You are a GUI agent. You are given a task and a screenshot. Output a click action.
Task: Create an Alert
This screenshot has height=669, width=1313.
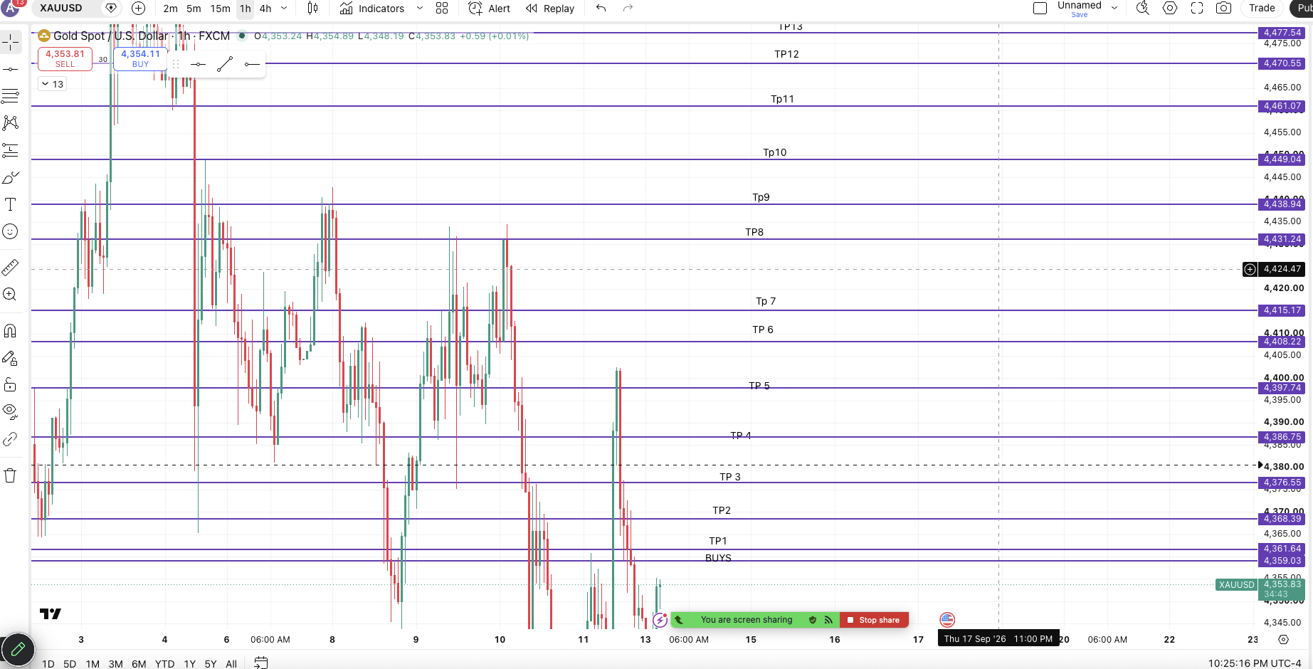tap(490, 9)
